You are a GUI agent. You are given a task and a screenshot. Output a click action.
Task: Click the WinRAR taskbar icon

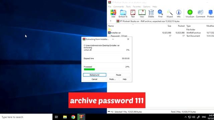pos(81,117)
